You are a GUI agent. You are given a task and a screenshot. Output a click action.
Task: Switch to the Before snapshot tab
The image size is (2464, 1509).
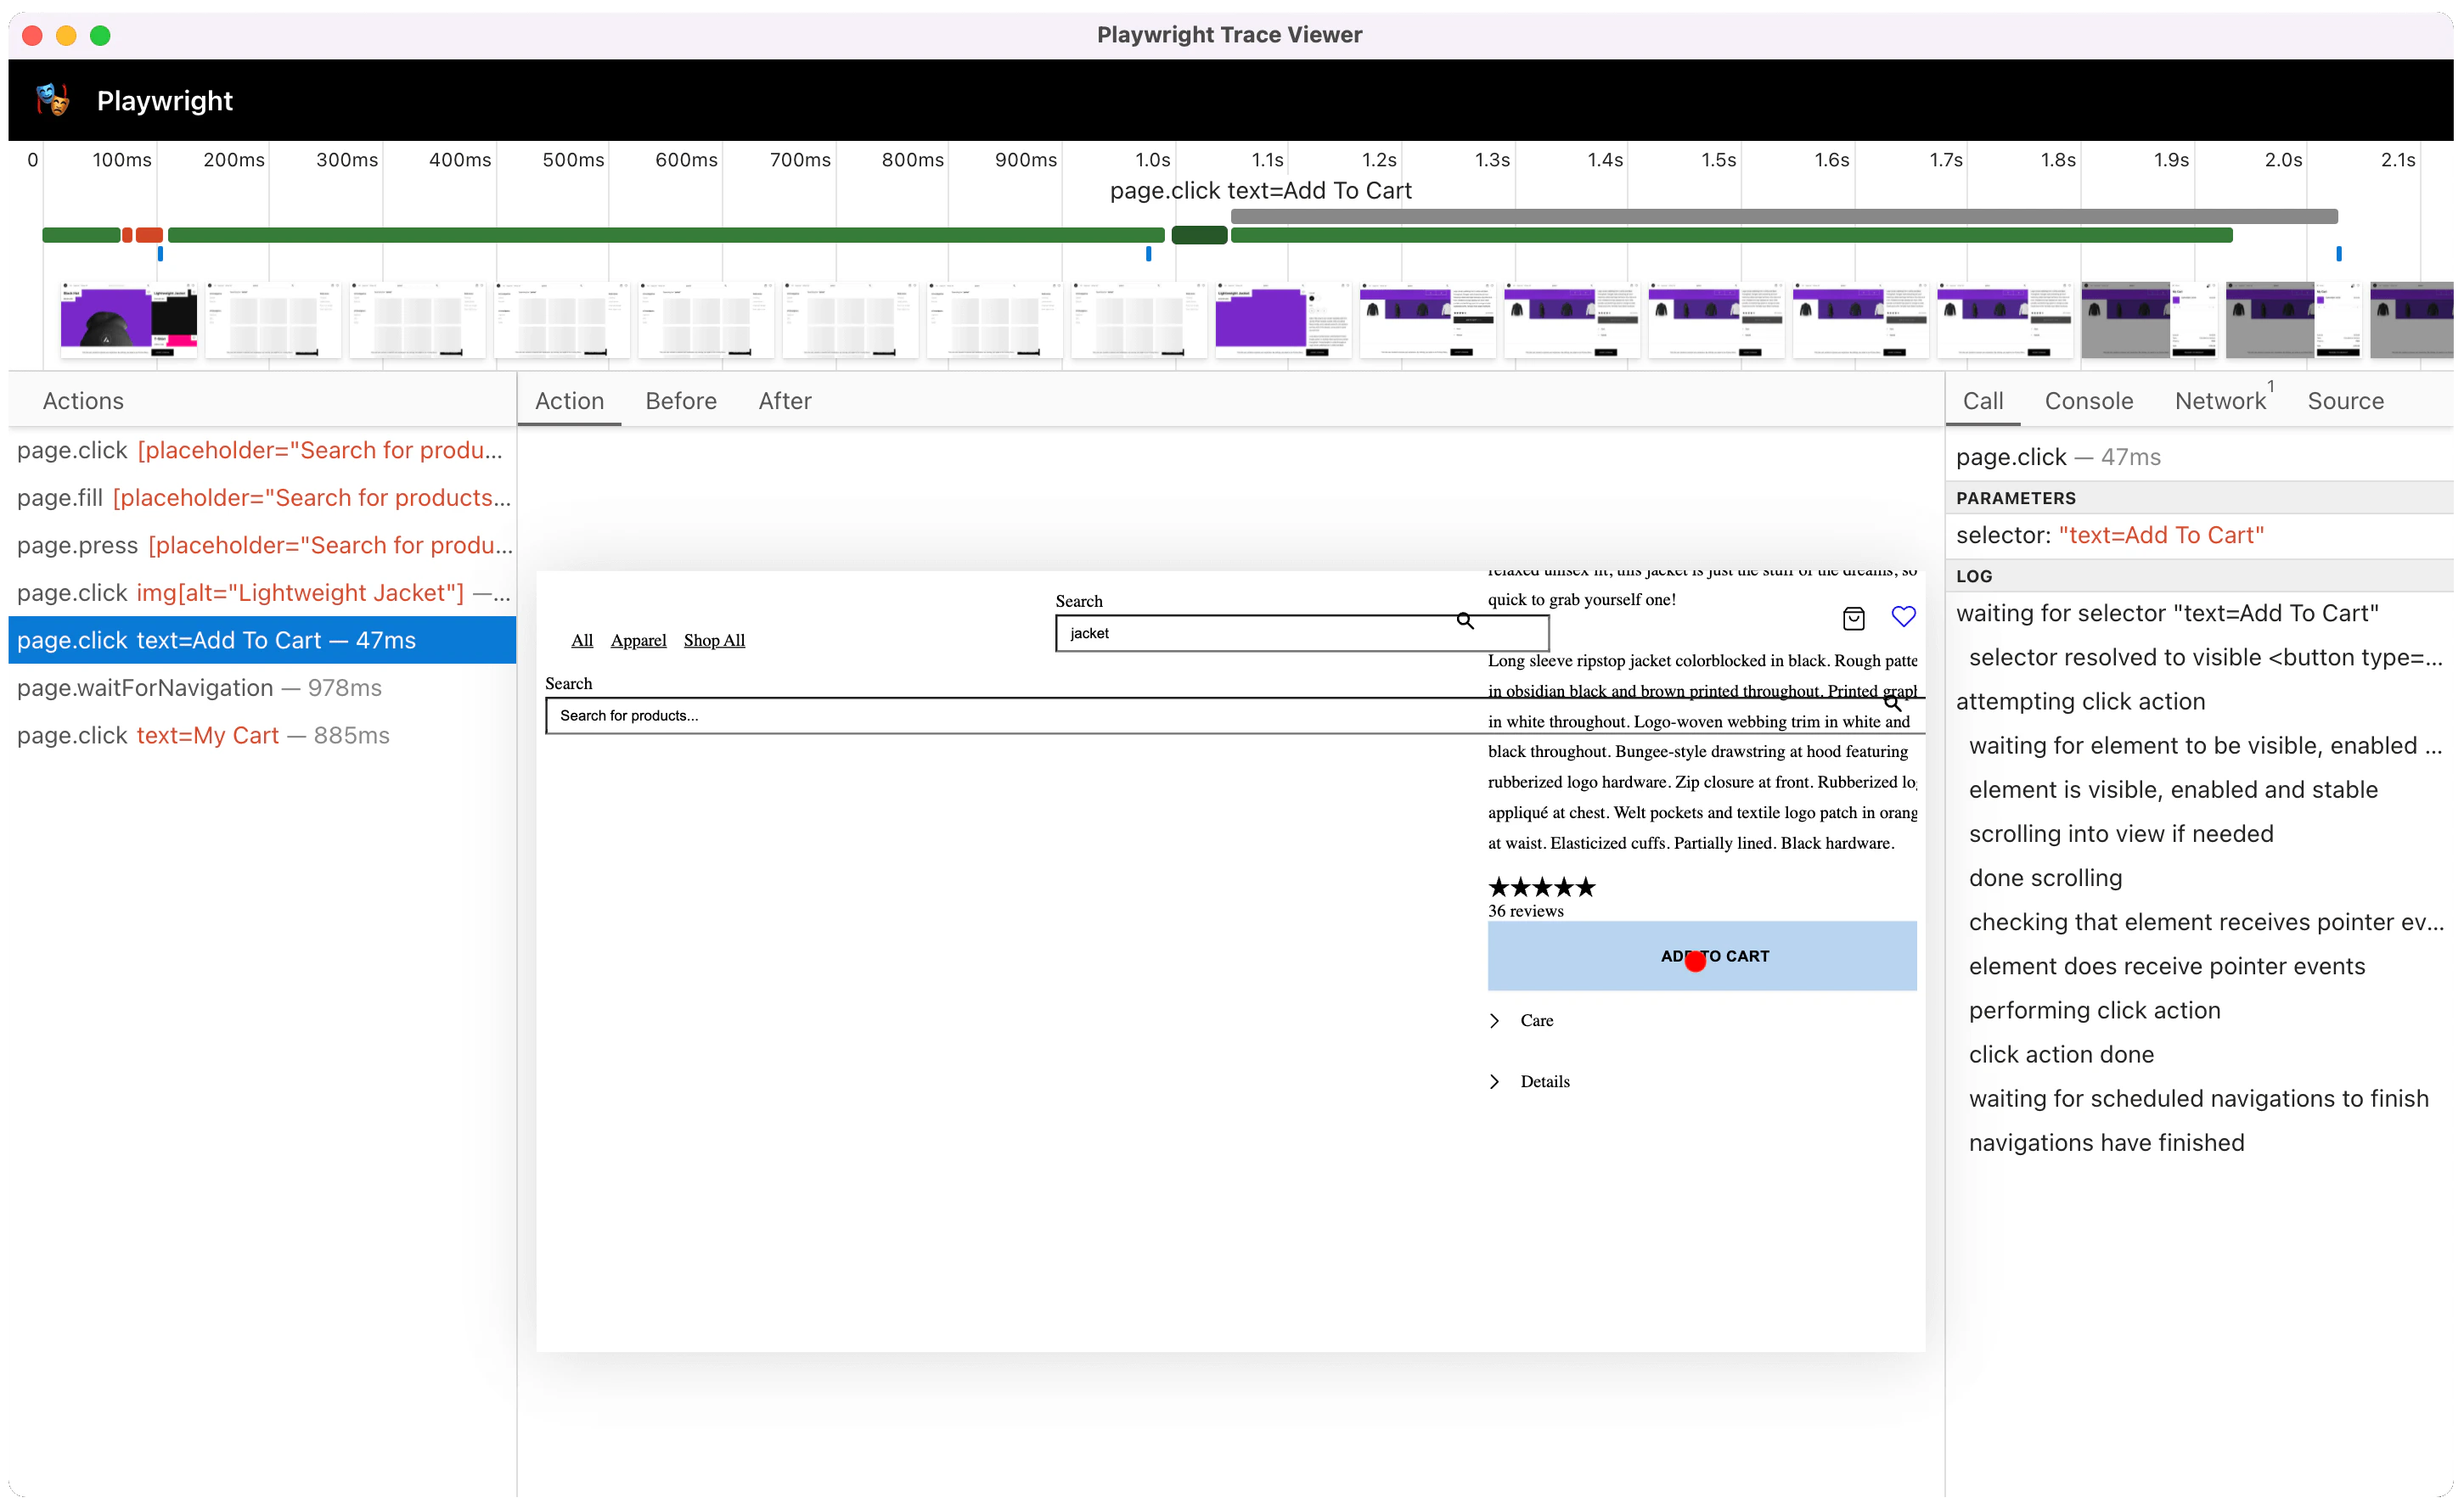click(x=680, y=401)
